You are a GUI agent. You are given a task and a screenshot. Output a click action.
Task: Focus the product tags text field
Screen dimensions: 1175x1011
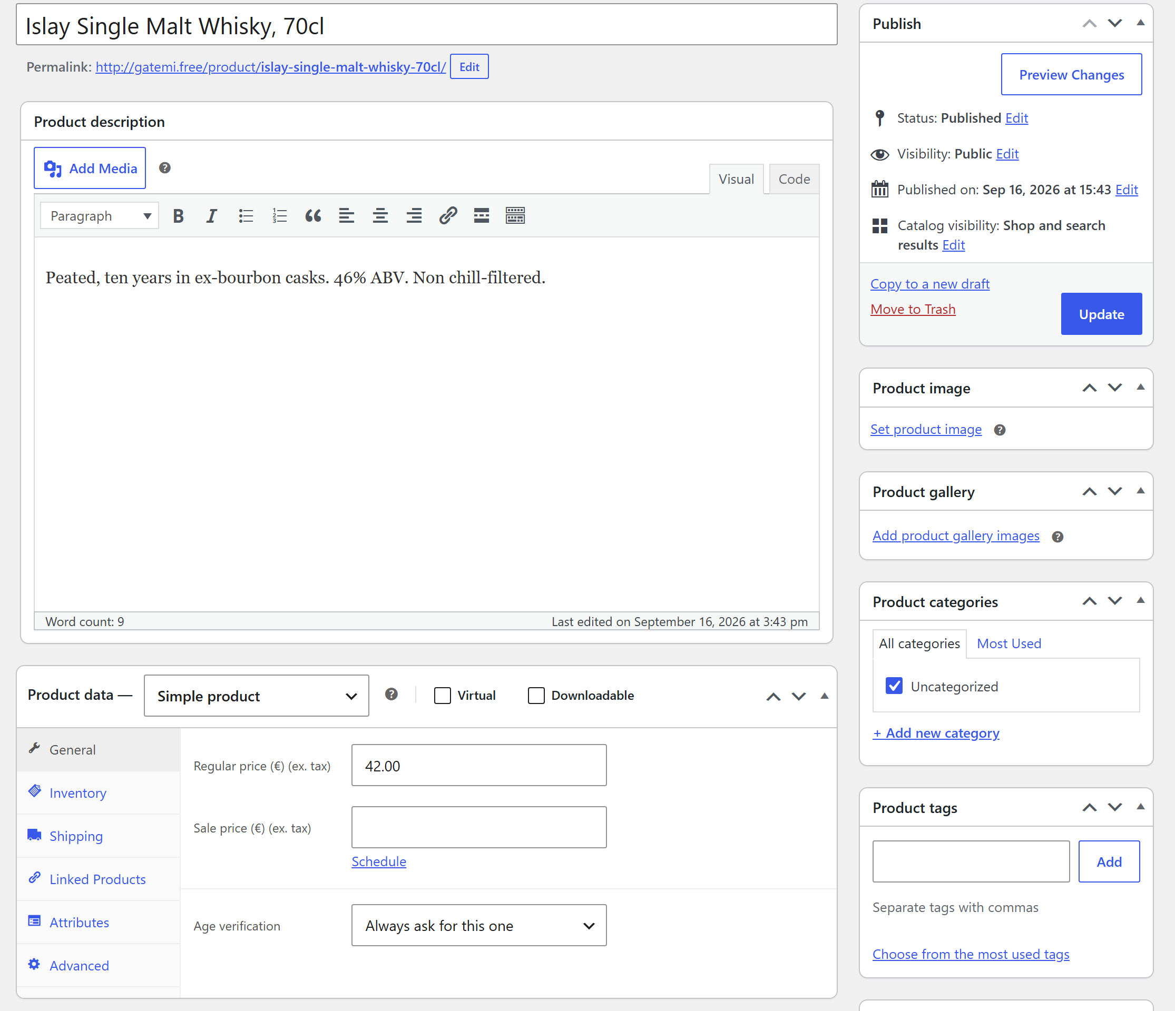(971, 861)
